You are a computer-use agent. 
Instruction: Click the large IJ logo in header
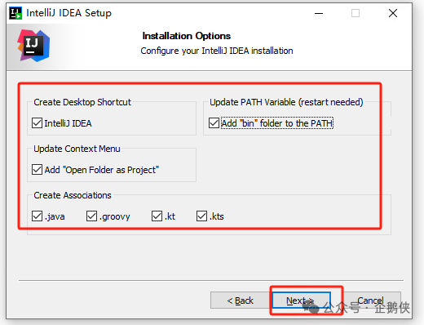tap(33, 46)
